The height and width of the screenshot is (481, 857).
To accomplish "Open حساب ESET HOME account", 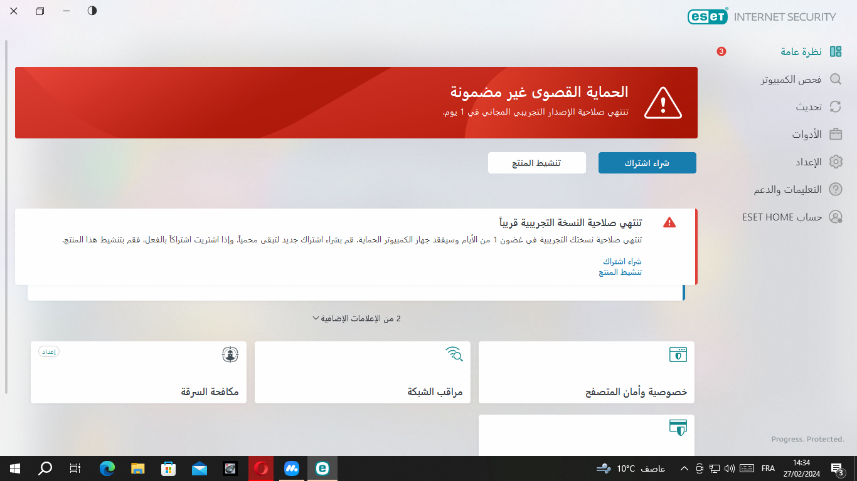I will (792, 217).
